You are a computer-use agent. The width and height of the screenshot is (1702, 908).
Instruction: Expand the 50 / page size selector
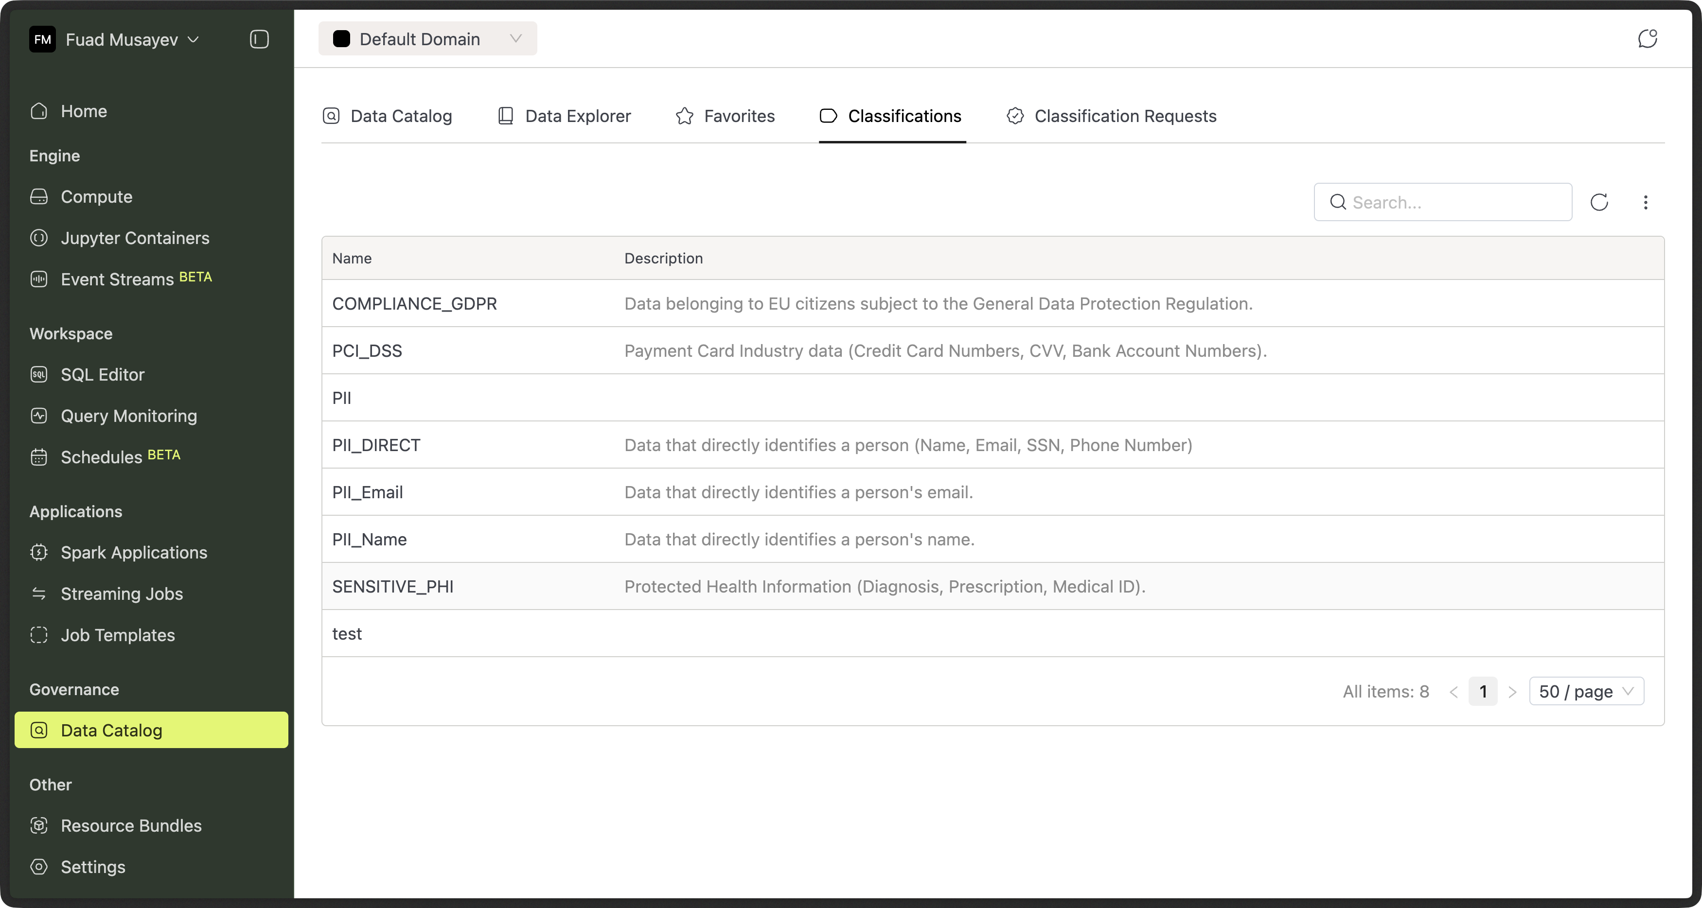click(1586, 691)
